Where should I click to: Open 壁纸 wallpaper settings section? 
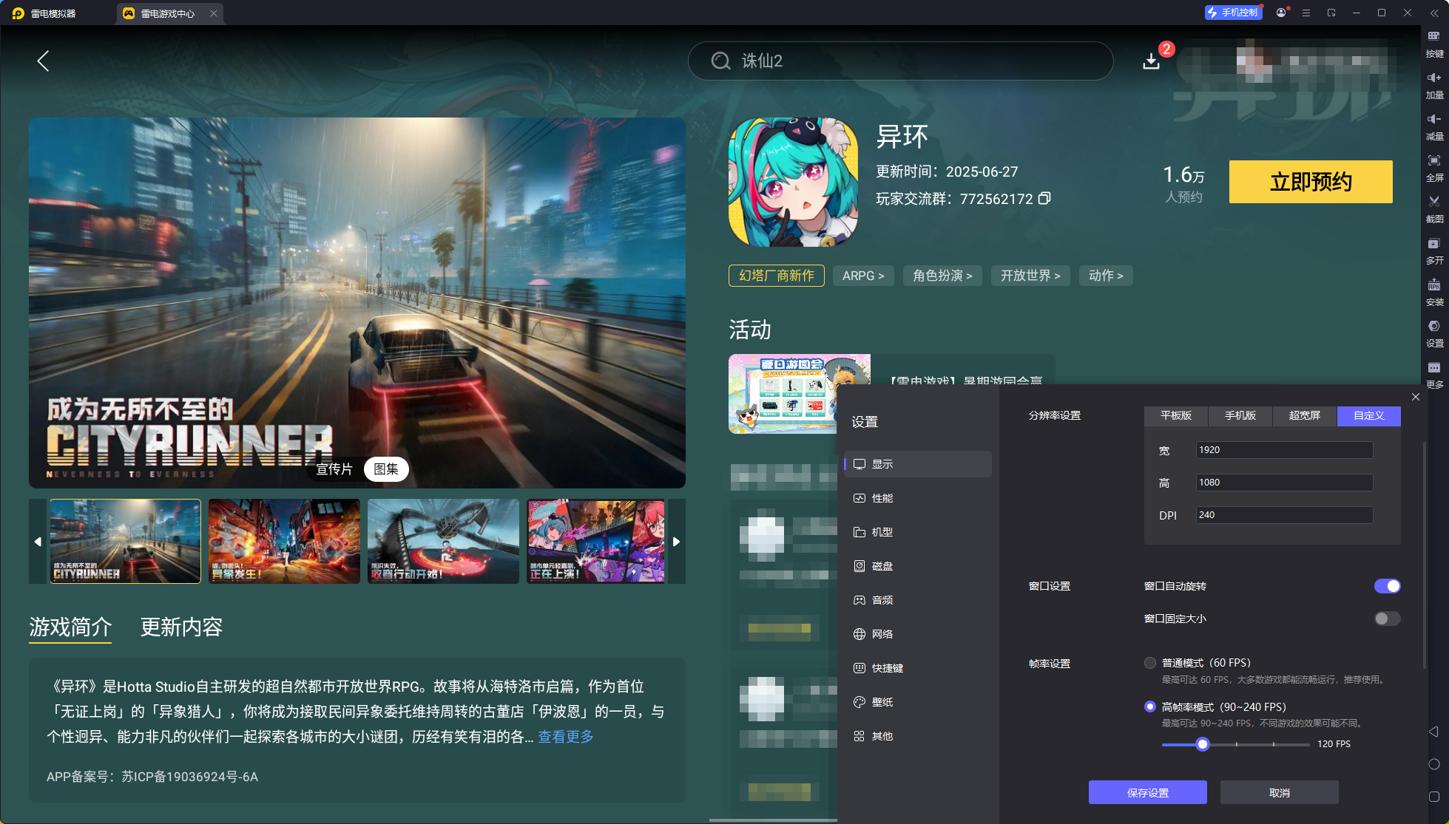click(917, 702)
